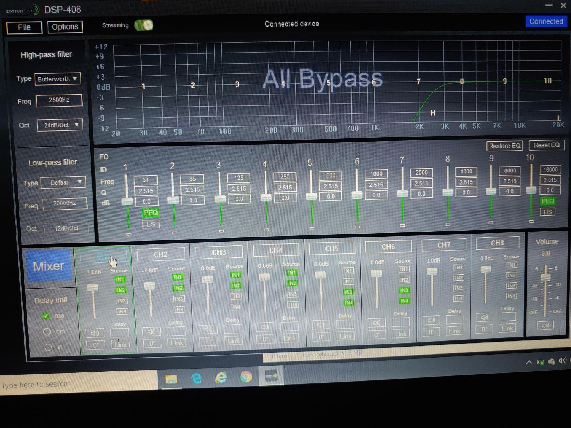Select channel CH7 tab
This screenshot has height=428, width=571.
[x=444, y=245]
